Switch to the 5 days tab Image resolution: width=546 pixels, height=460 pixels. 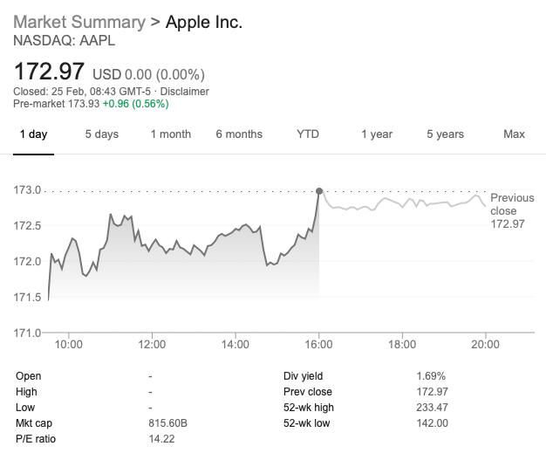coord(101,134)
